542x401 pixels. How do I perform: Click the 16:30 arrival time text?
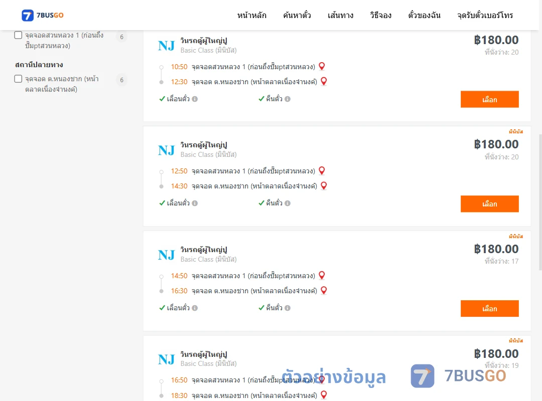[179, 291]
